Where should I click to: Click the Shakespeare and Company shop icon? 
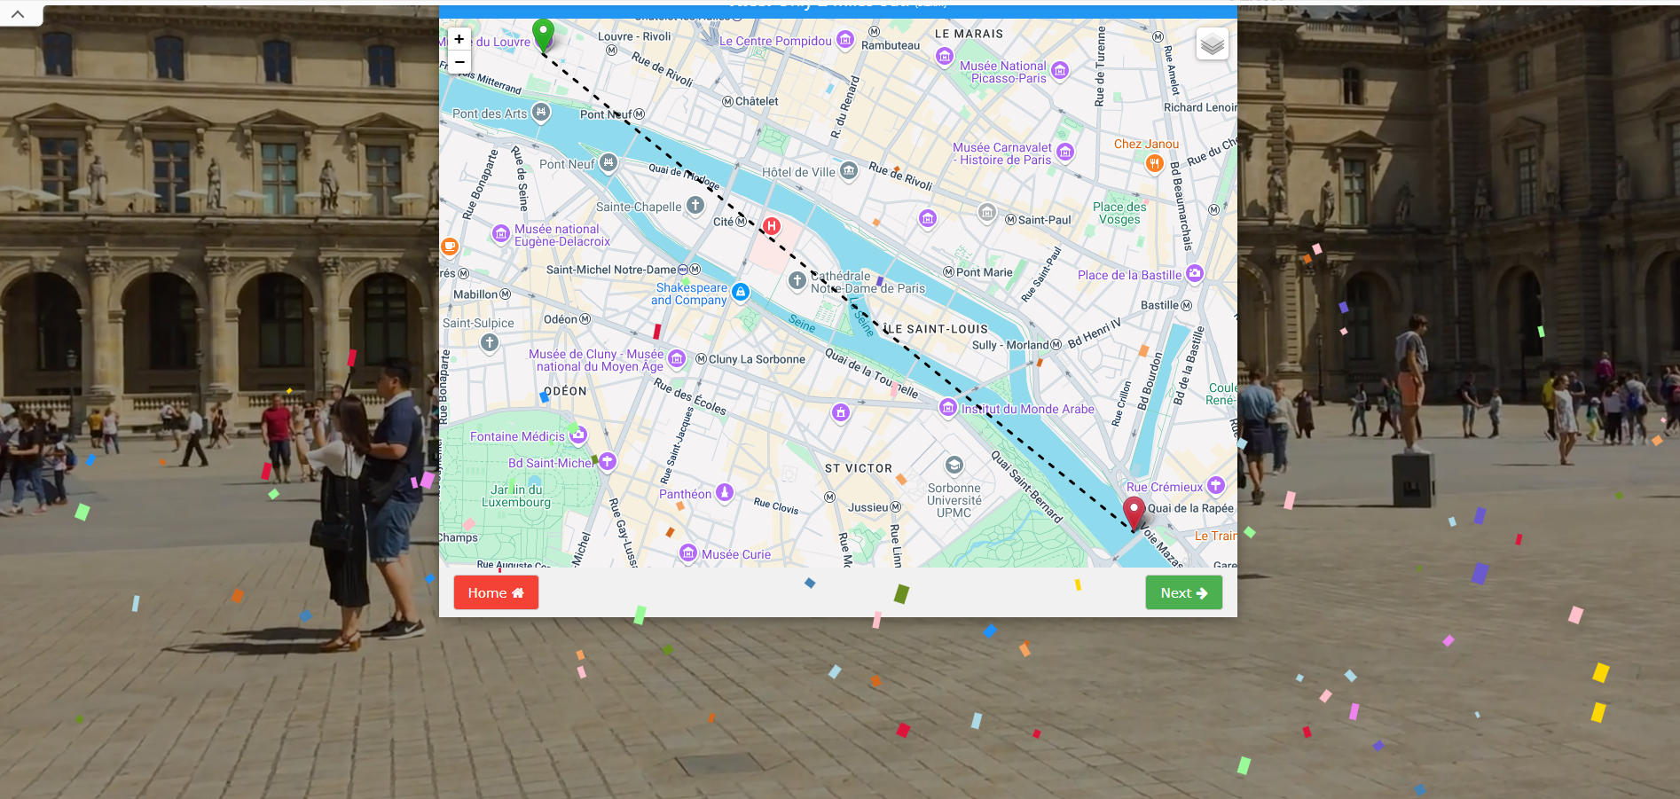coord(741,292)
